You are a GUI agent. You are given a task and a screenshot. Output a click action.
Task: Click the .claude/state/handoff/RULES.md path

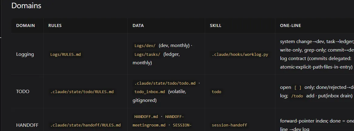[85, 125]
